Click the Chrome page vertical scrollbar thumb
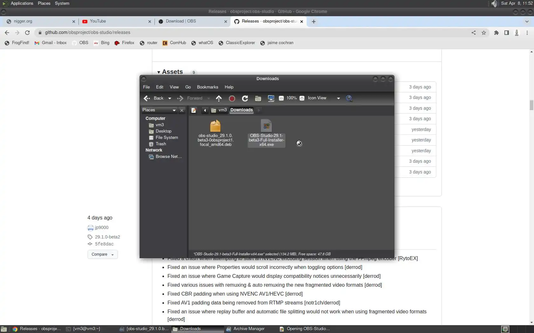534x333 pixels. coord(531,105)
